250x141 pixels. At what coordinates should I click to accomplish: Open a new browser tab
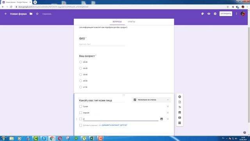click(x=35, y=2)
